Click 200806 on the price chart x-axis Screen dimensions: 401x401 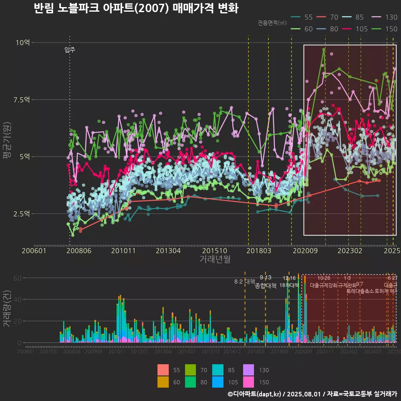point(79,251)
